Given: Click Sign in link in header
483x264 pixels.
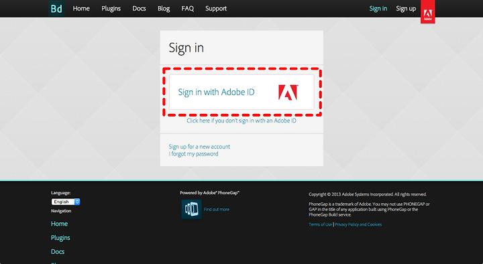Looking at the screenshot, I should point(378,9).
